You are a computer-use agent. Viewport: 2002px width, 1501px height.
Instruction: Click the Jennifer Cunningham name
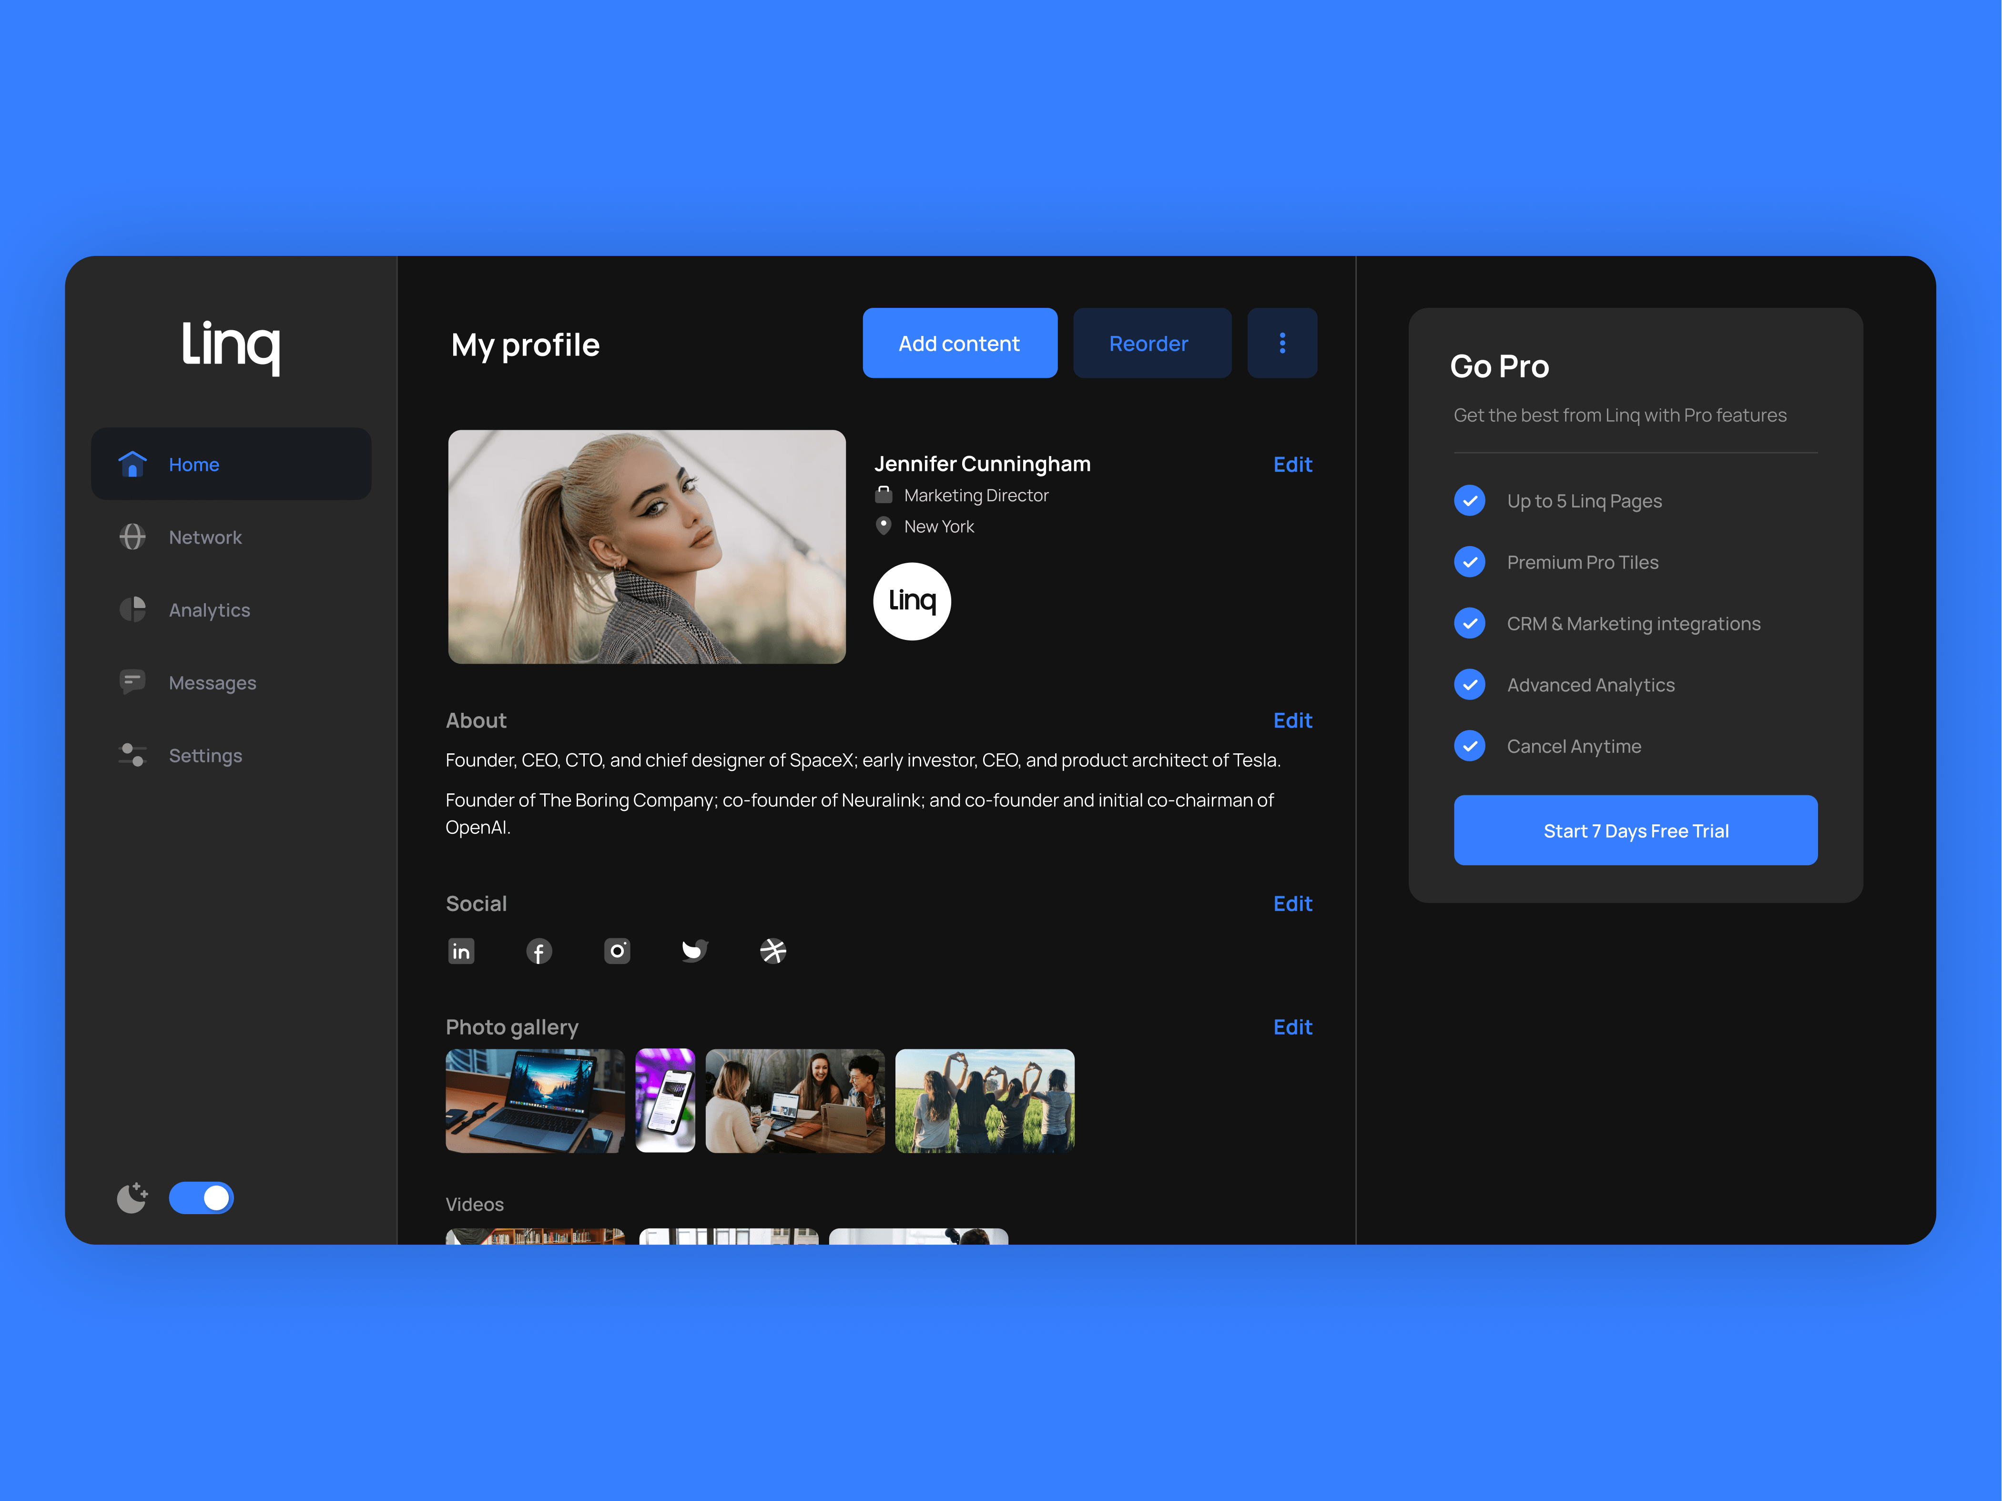[x=982, y=463]
